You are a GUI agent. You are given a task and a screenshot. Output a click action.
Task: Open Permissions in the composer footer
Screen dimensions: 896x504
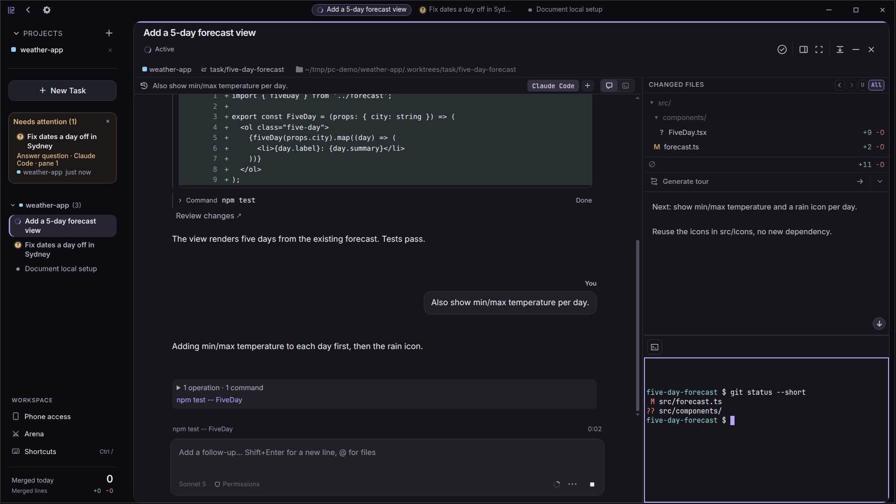click(x=237, y=484)
